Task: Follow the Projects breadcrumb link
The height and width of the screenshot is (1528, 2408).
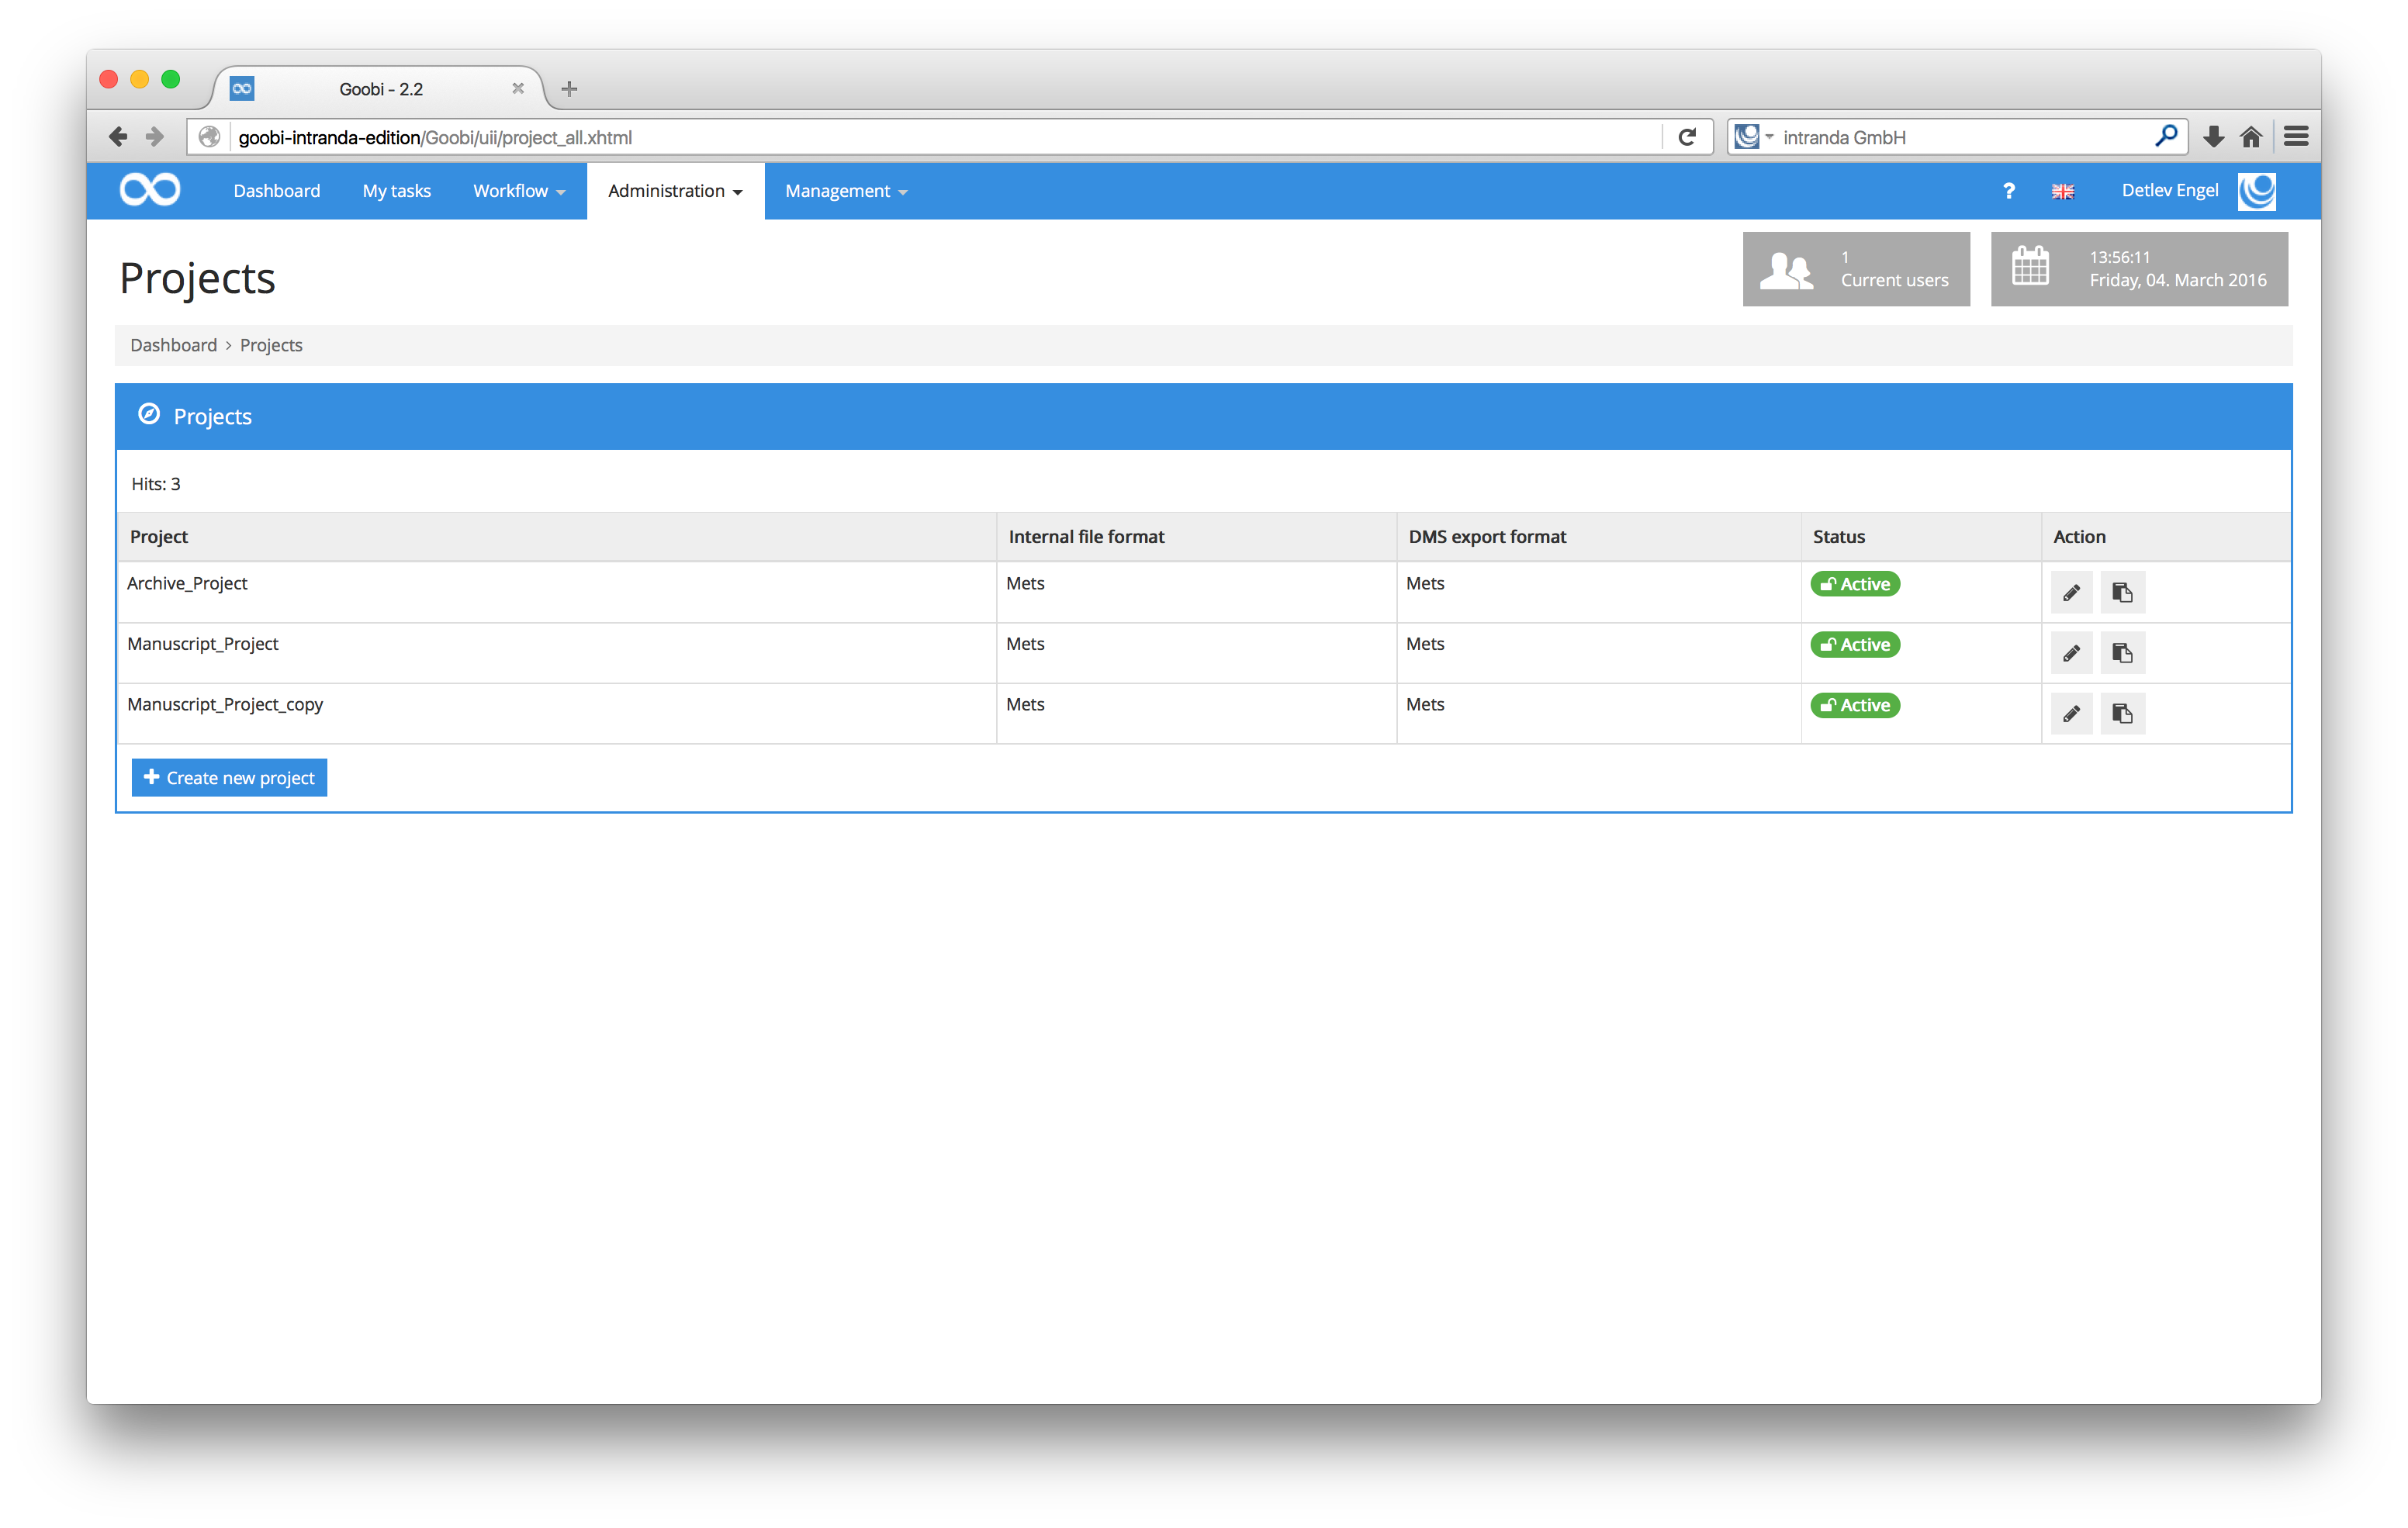Action: [271, 345]
